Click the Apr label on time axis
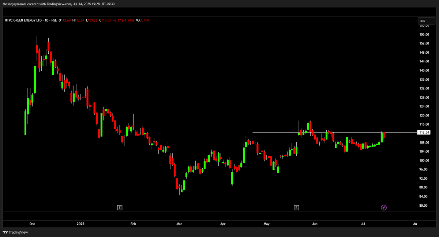 pyautogui.click(x=223, y=223)
